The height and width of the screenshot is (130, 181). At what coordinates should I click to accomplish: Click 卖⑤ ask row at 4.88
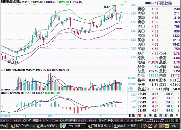[x=159, y=9]
